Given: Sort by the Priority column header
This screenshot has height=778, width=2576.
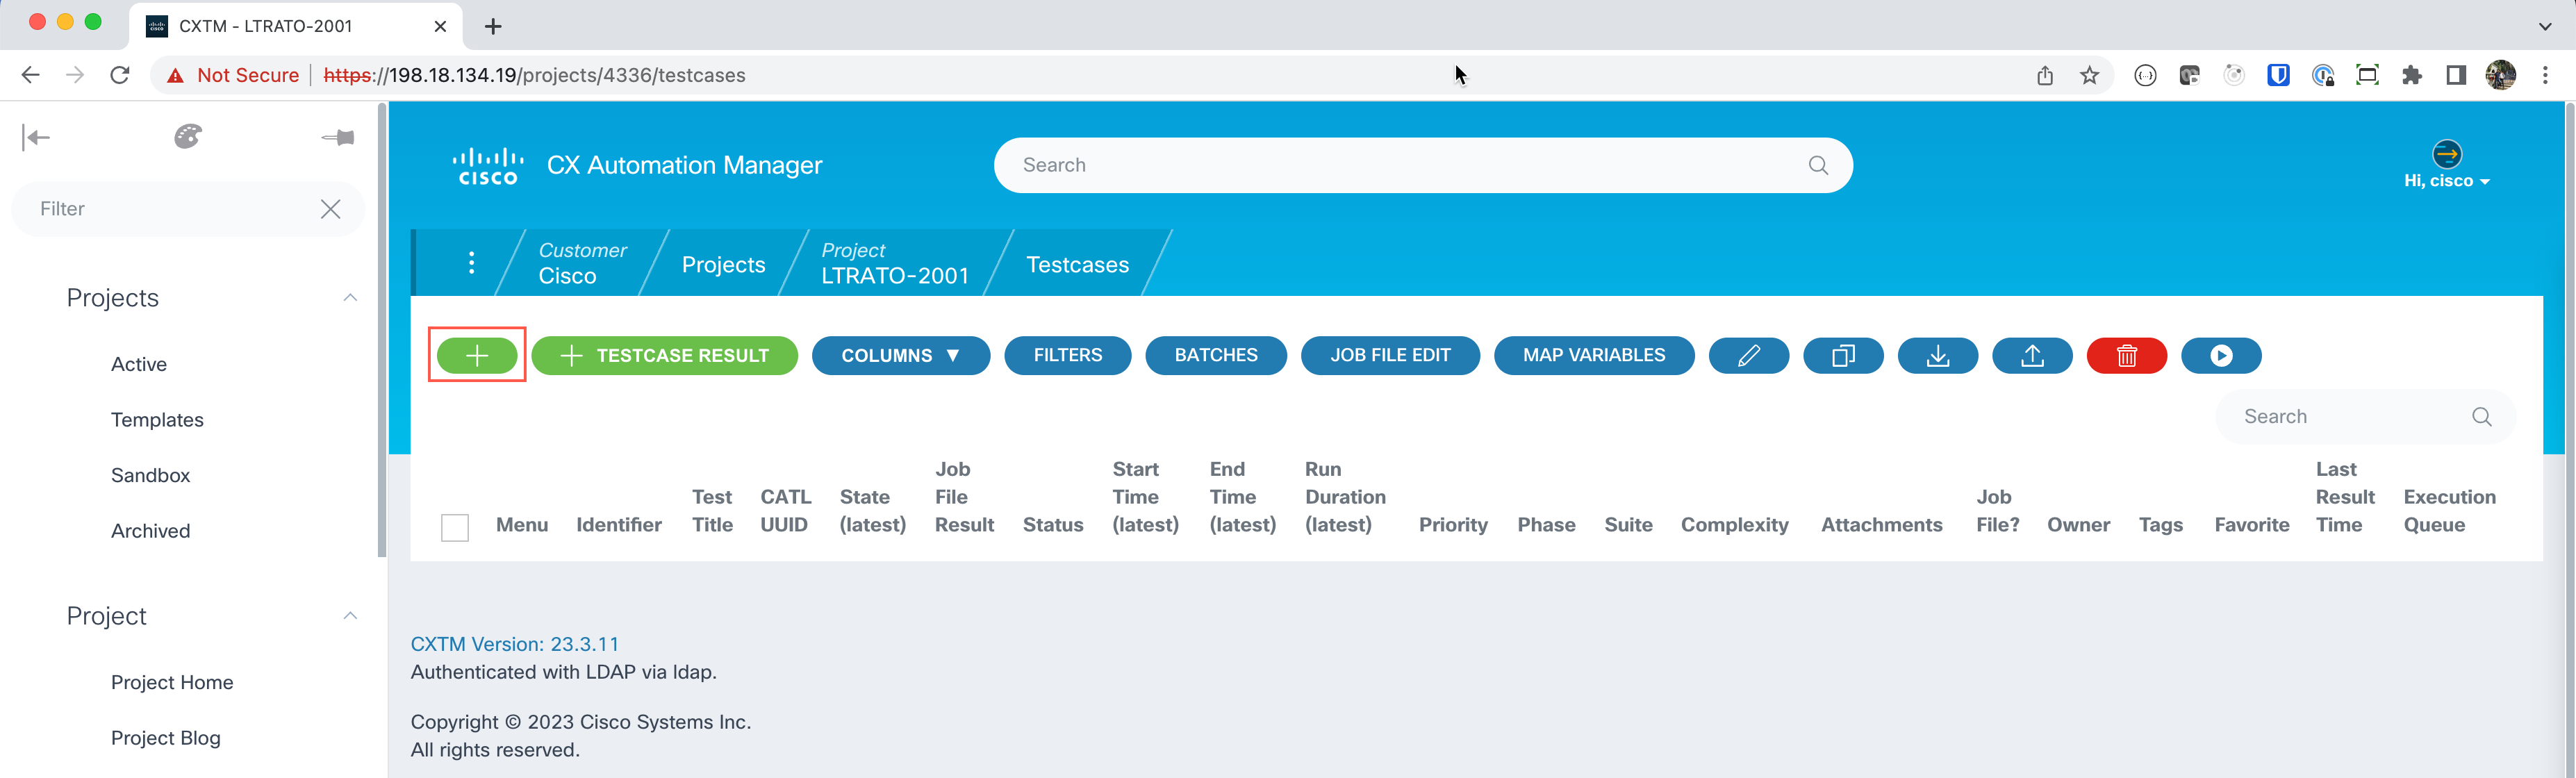Looking at the screenshot, I should click(1453, 525).
